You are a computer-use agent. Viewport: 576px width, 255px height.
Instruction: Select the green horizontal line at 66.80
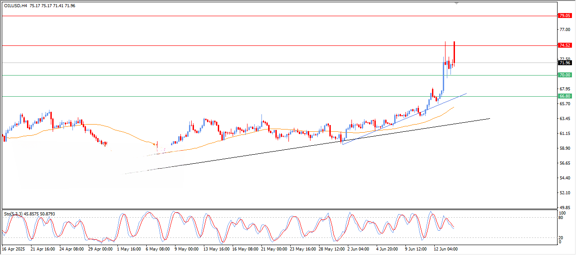180,96
